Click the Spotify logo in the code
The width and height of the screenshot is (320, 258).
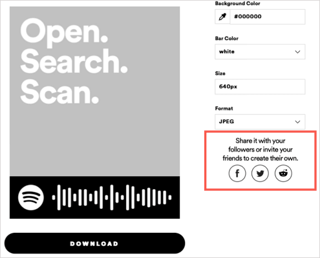[x=31, y=197]
